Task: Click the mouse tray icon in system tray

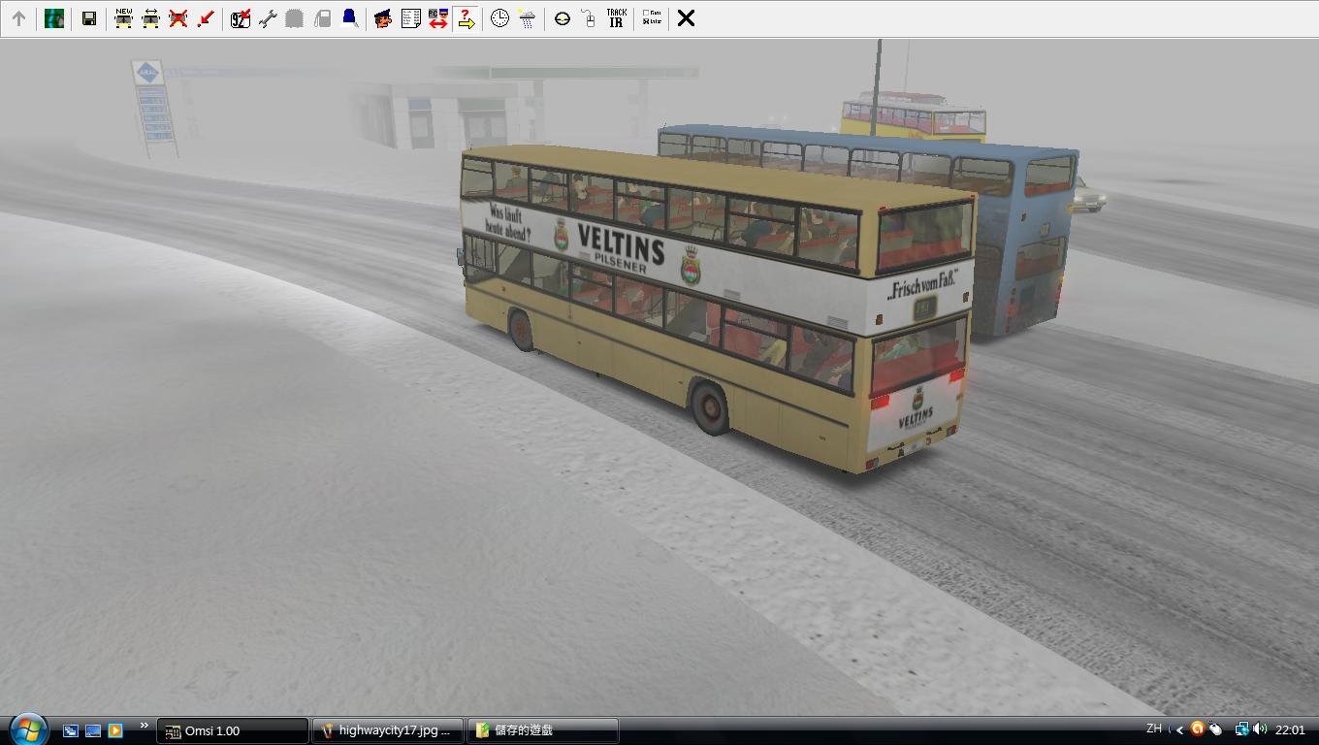Action: tap(1215, 729)
